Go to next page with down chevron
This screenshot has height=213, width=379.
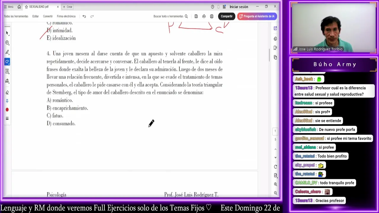(x=275, y=157)
